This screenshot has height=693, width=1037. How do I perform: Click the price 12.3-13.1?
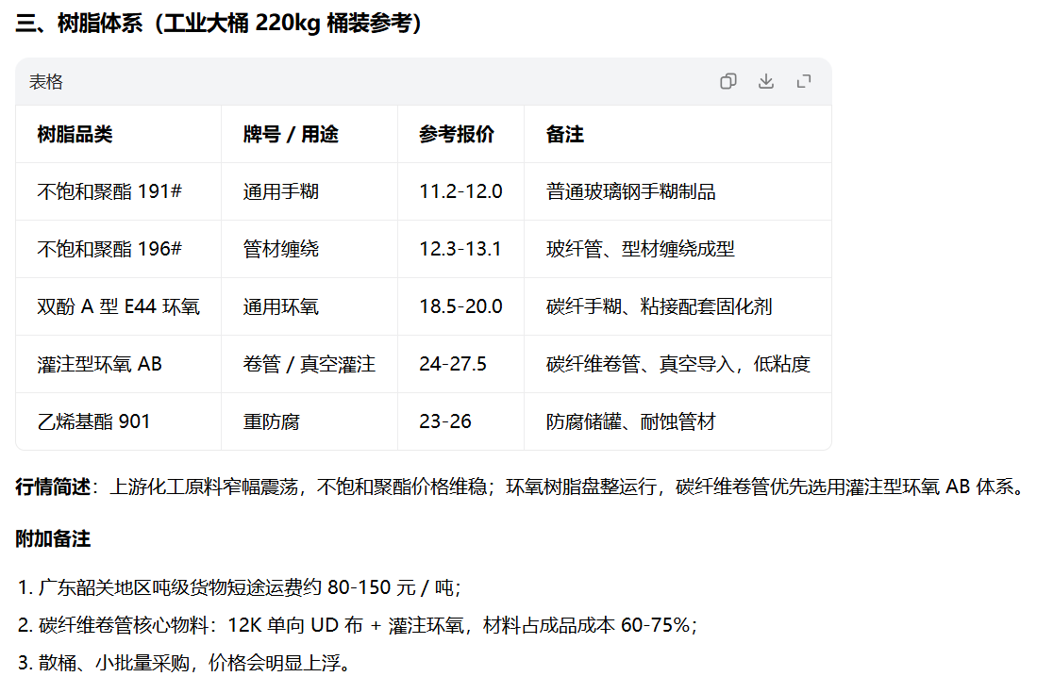click(x=460, y=249)
